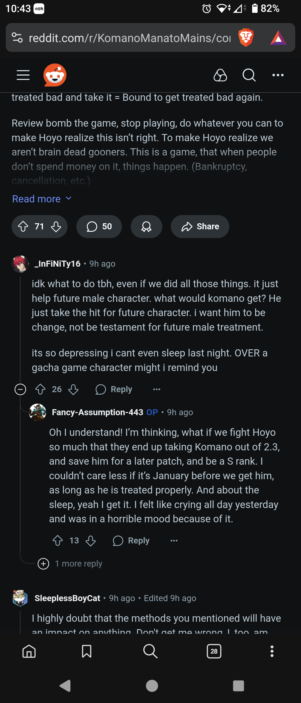The width and height of the screenshot is (301, 703).
Task: Open the browser tab switcher showing 28
Action: pos(214,651)
